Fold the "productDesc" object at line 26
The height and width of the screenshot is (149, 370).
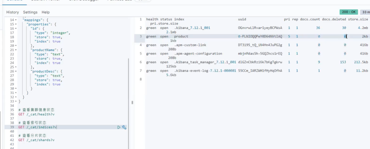(16, 72)
